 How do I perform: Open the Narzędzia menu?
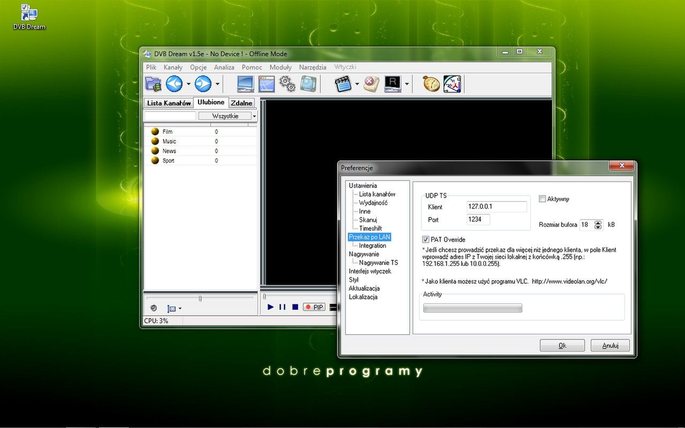(x=313, y=67)
